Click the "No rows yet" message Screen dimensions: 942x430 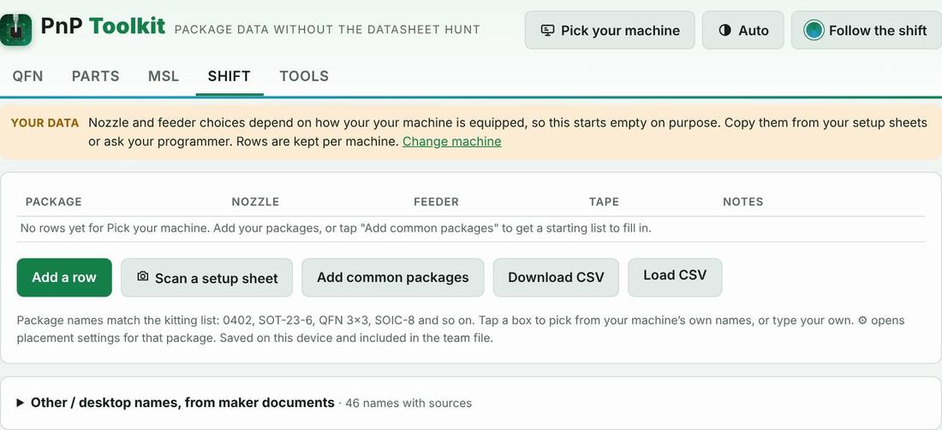(x=336, y=228)
